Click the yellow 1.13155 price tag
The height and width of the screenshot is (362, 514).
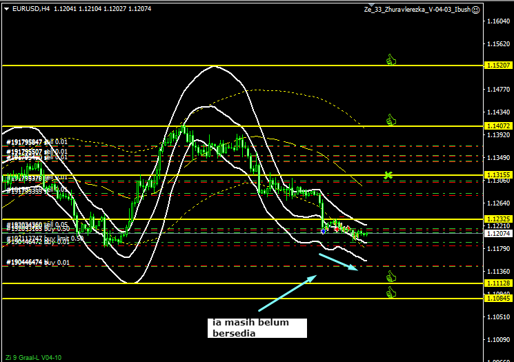(498, 175)
